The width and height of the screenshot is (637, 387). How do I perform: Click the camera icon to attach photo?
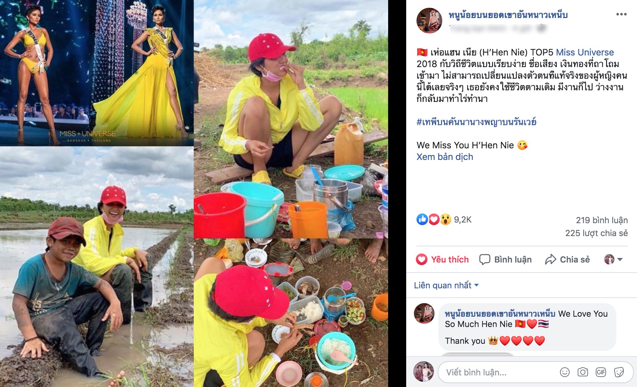[583, 372]
